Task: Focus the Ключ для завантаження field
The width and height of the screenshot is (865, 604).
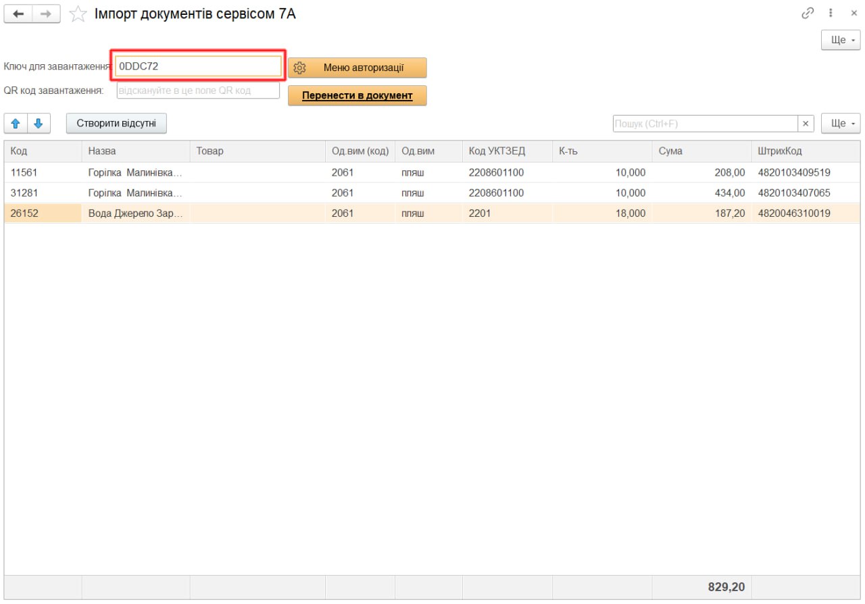Action: [x=197, y=66]
